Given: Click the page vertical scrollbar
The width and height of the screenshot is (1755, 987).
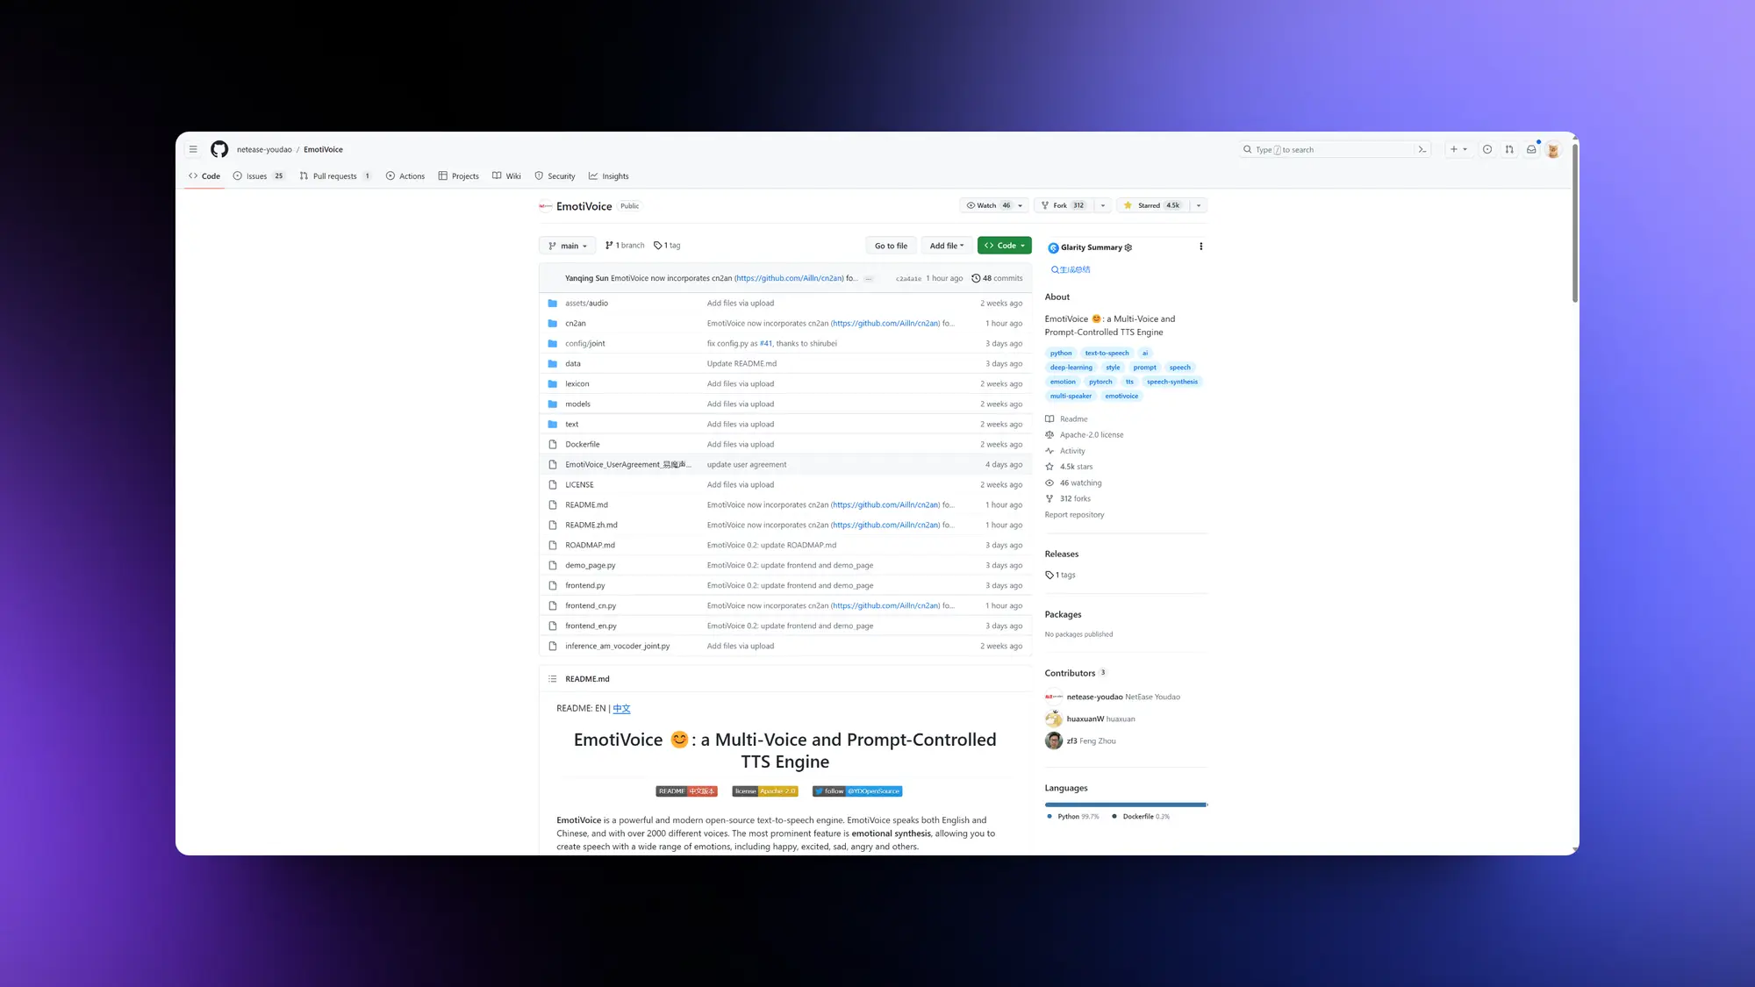Looking at the screenshot, I should click(1575, 224).
